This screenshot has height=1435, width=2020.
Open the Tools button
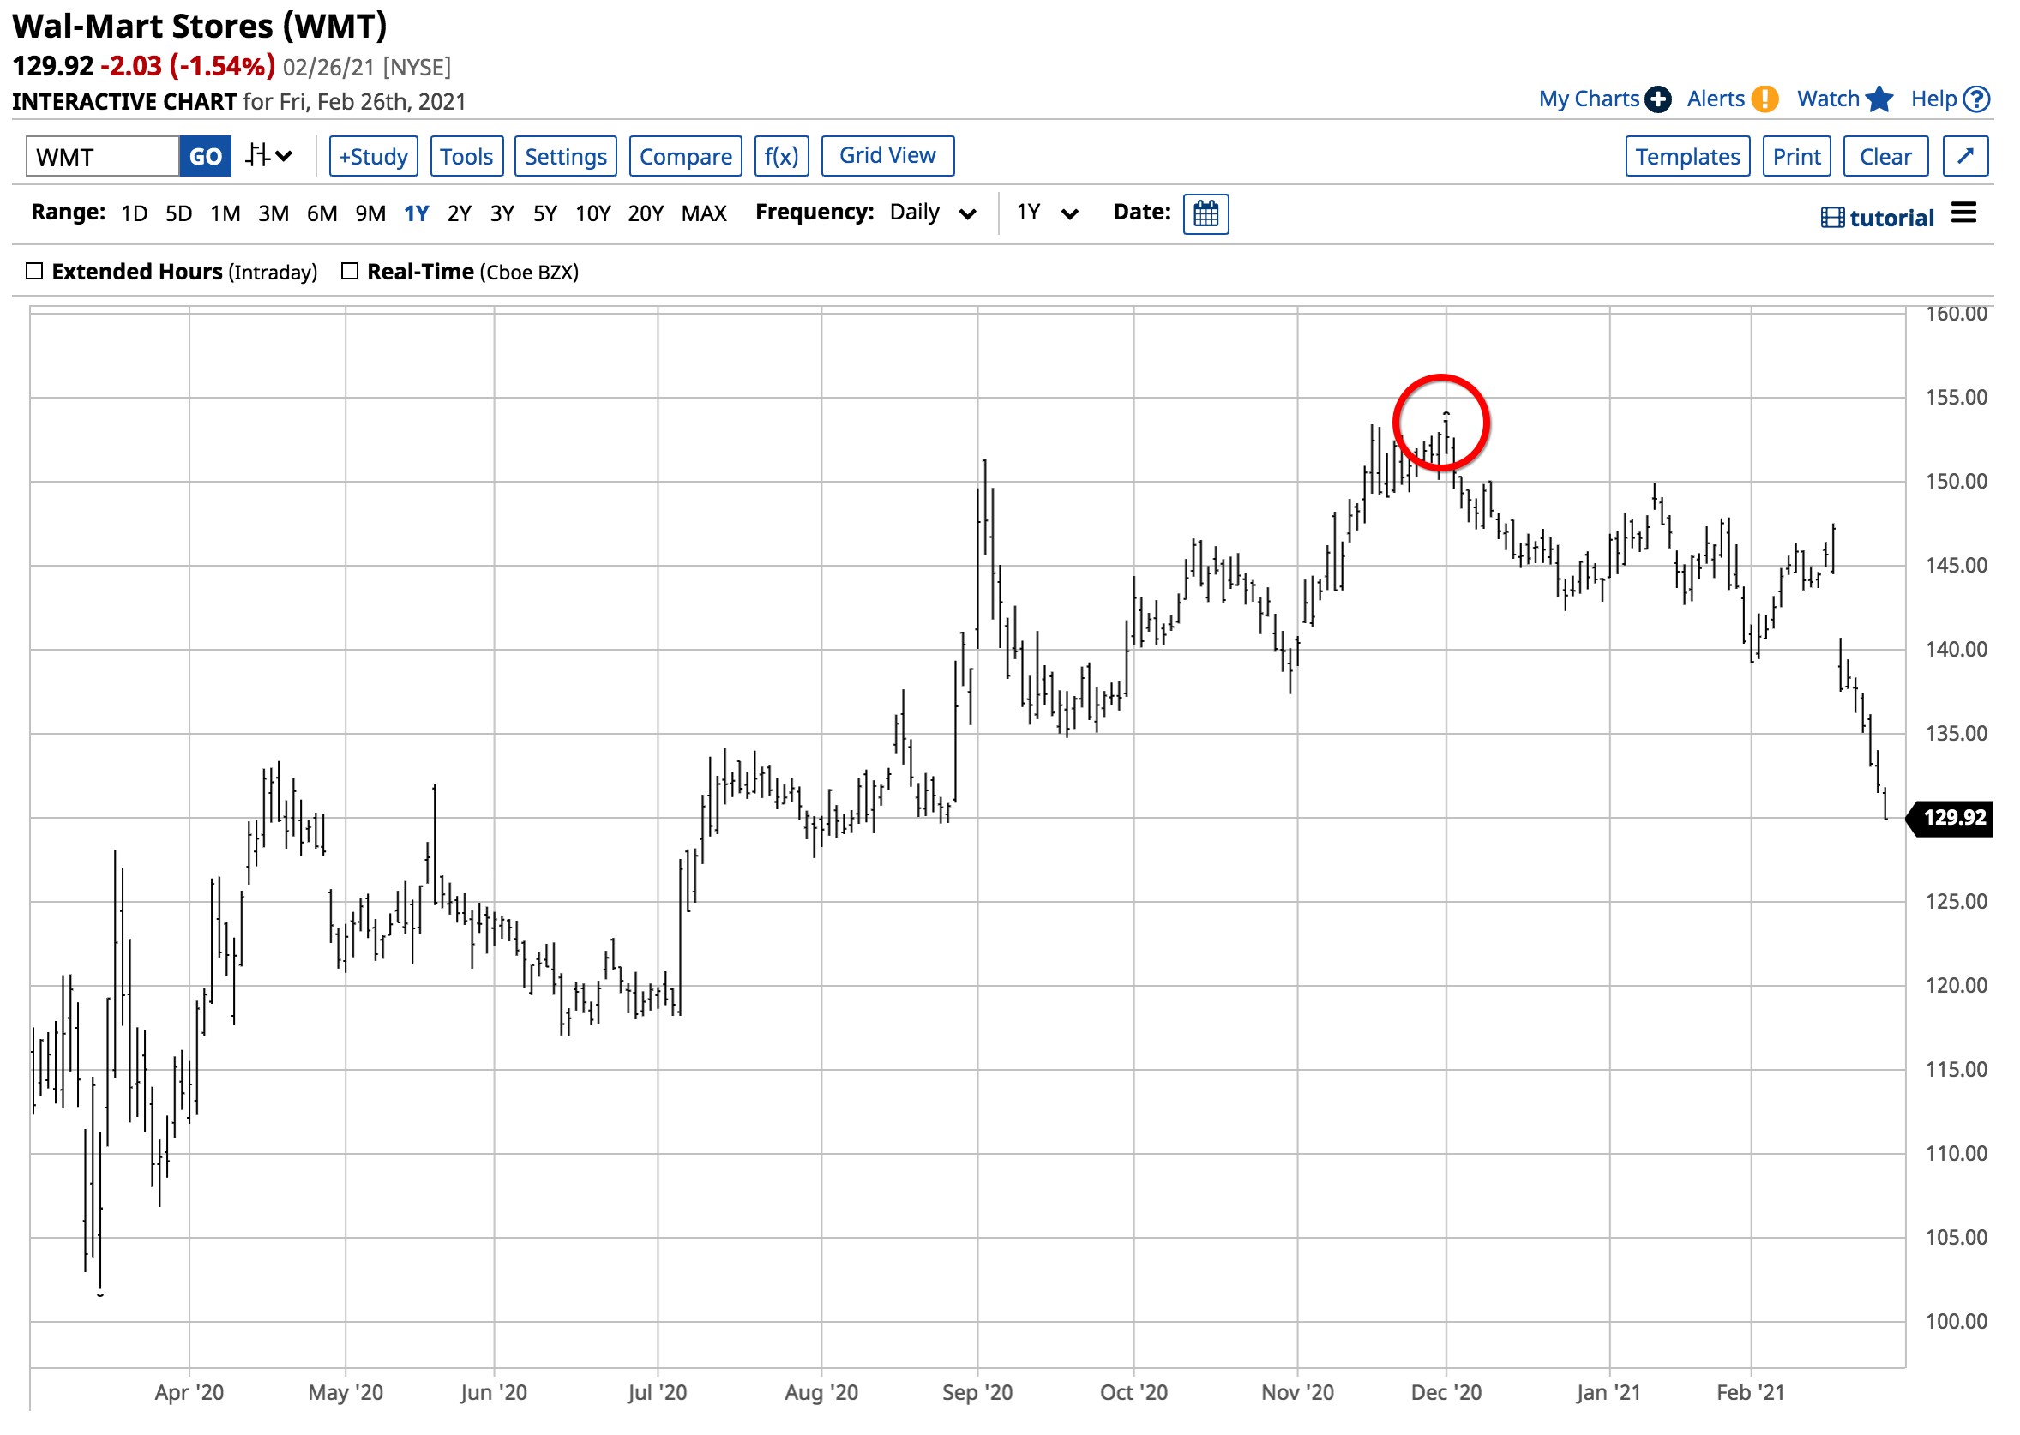click(x=466, y=156)
